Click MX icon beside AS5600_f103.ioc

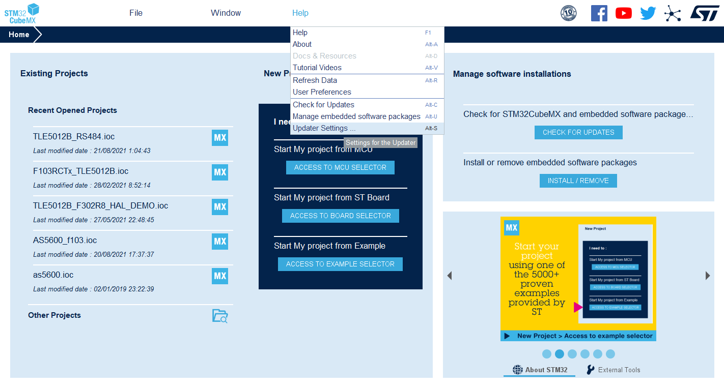[220, 242]
